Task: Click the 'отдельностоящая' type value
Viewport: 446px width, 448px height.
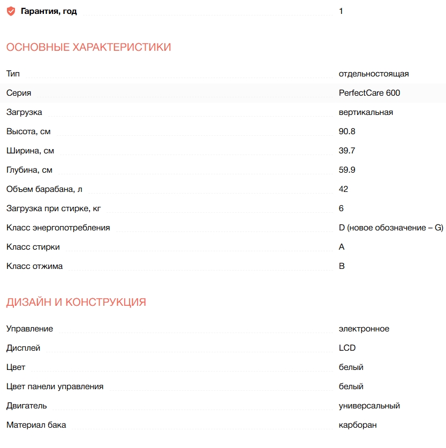Action: tap(374, 74)
